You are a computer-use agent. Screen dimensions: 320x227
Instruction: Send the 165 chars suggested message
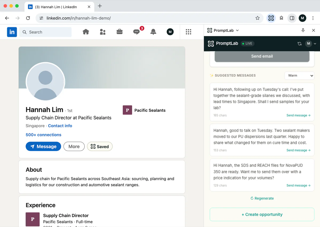coord(298,115)
